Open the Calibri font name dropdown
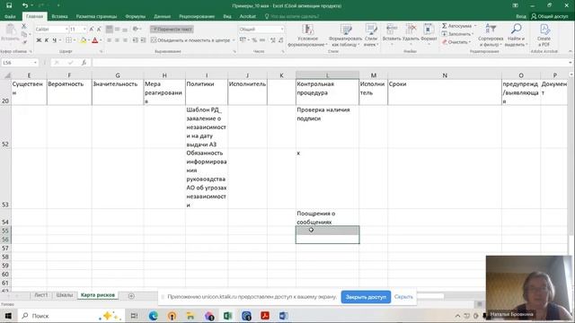 [66, 29]
